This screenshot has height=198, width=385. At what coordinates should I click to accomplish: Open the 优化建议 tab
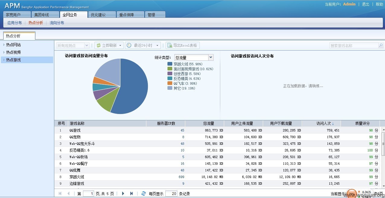click(x=102, y=15)
